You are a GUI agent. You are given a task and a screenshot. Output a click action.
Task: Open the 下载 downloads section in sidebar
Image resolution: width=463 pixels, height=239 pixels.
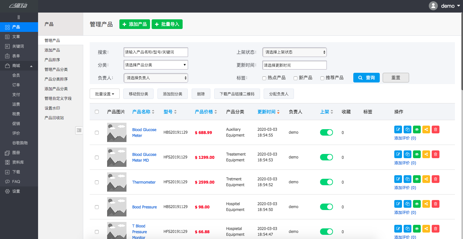point(15,172)
